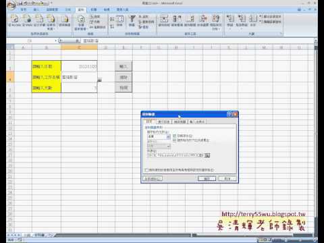
Task: Click range selector icon beside Source field
Action: point(207,155)
